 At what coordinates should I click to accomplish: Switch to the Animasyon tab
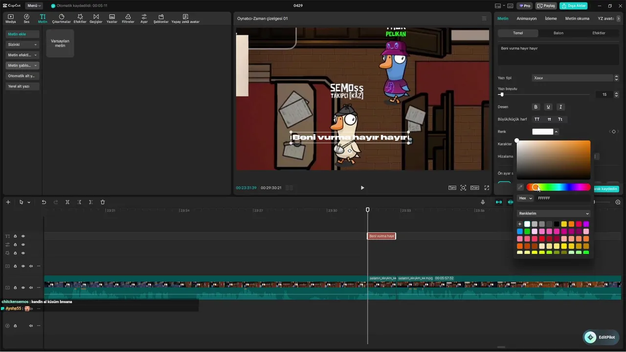coord(527,19)
